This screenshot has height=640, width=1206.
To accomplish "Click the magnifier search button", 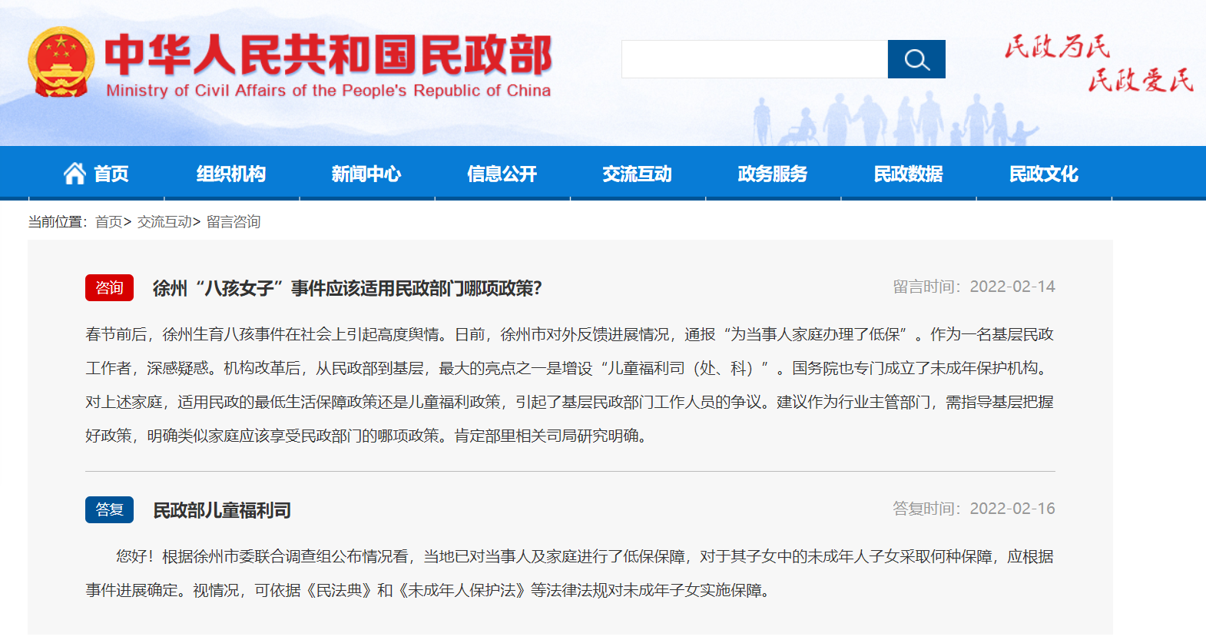I will point(916,59).
